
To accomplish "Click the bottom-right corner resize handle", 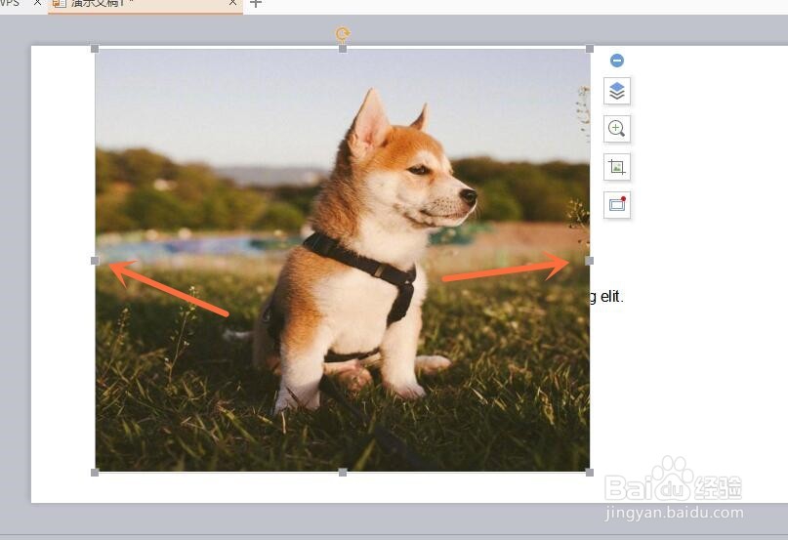I will (x=590, y=472).
